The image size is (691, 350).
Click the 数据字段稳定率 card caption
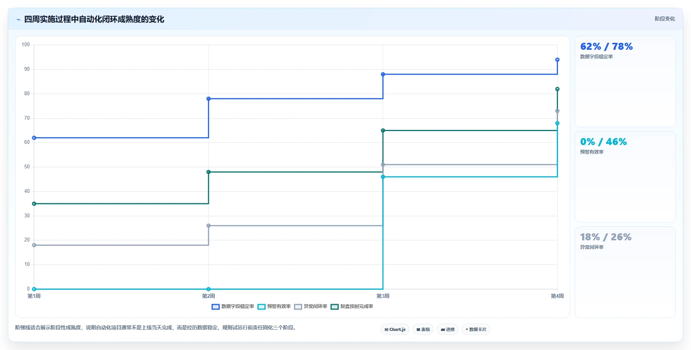597,57
